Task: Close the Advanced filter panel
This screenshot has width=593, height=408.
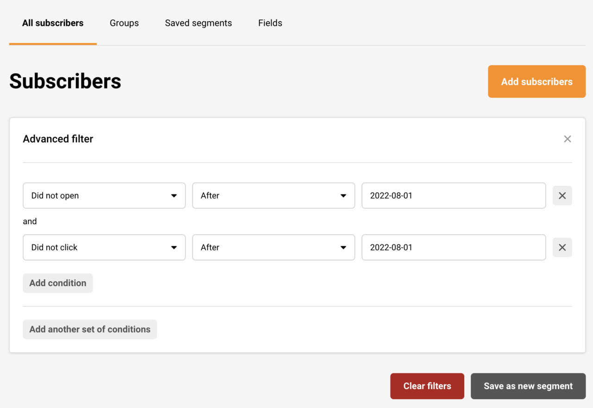Action: [x=568, y=138]
